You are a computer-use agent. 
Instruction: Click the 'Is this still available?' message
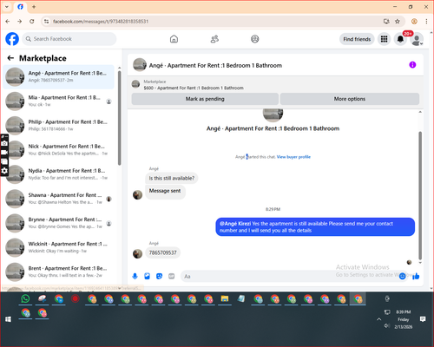tap(172, 178)
